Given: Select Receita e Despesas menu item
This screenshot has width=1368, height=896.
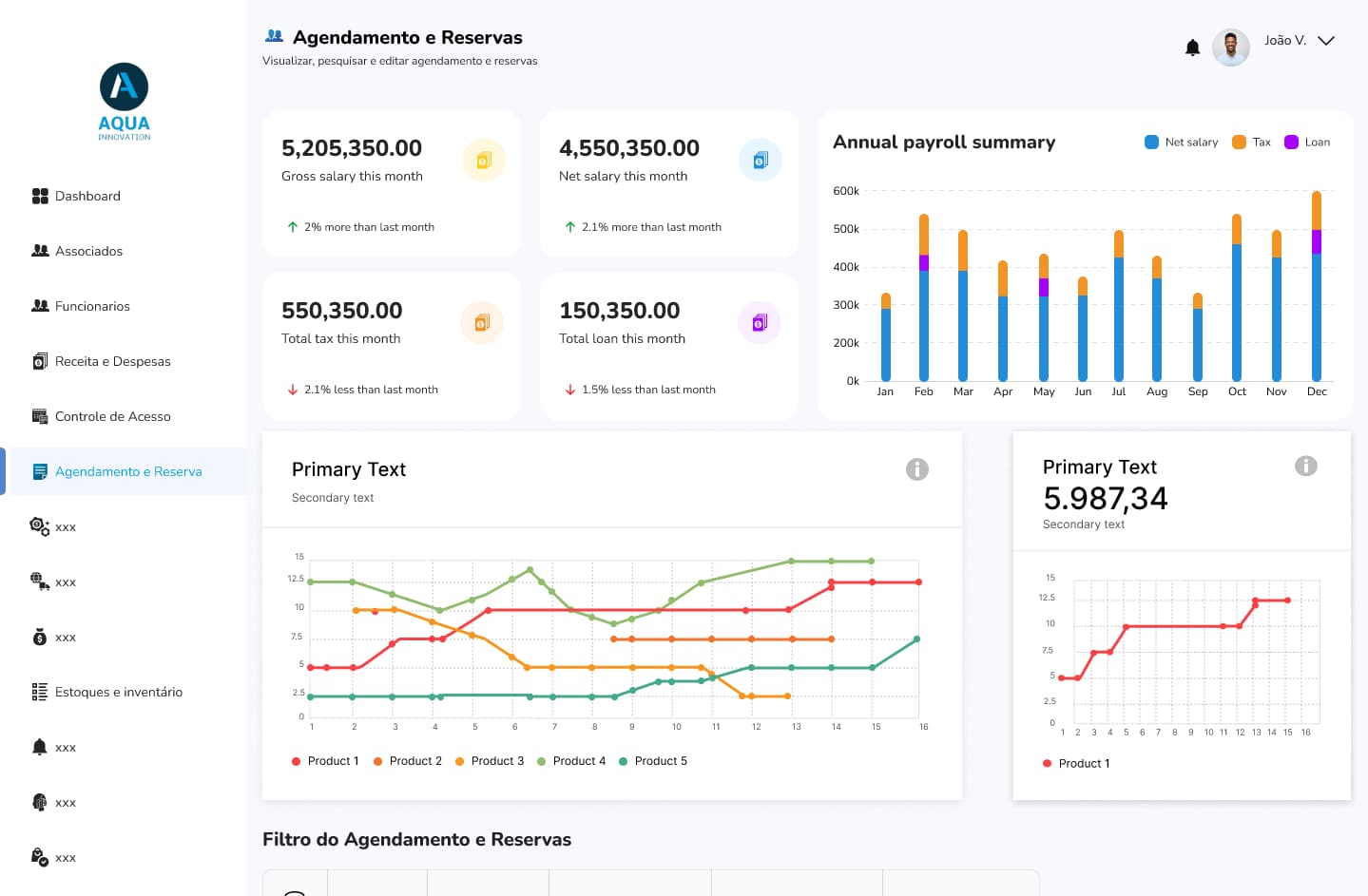Looking at the screenshot, I should pyautogui.click(x=112, y=362).
